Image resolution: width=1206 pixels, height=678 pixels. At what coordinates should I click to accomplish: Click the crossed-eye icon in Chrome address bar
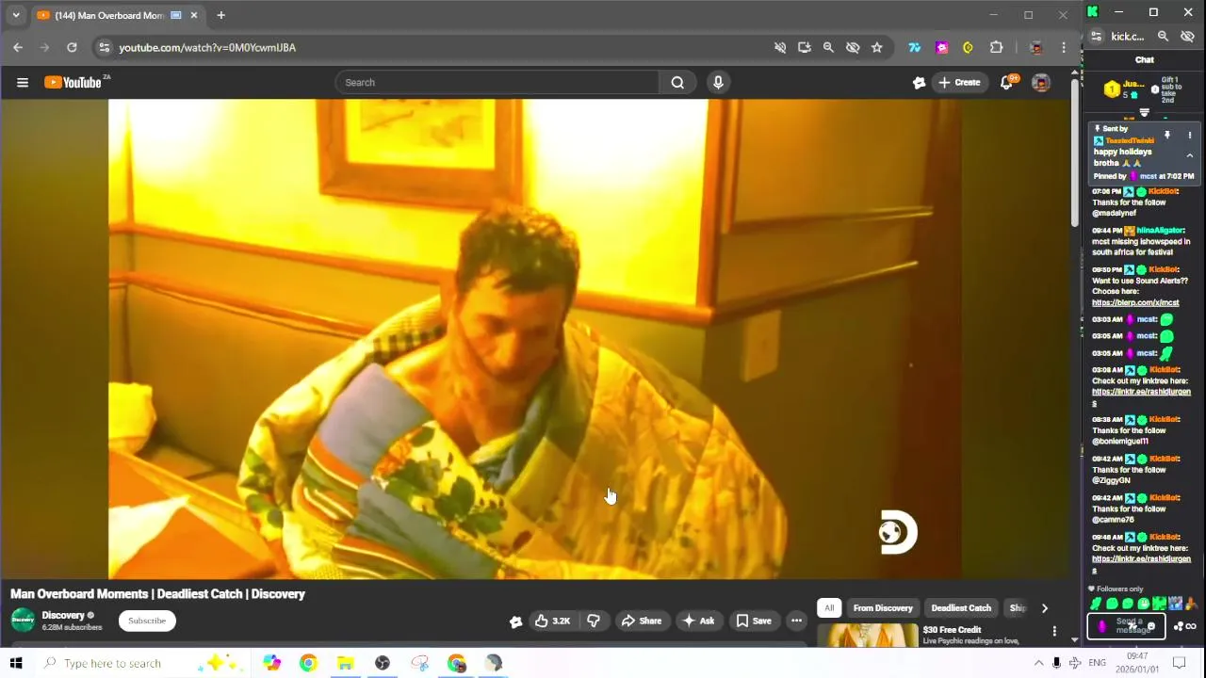[853, 47]
